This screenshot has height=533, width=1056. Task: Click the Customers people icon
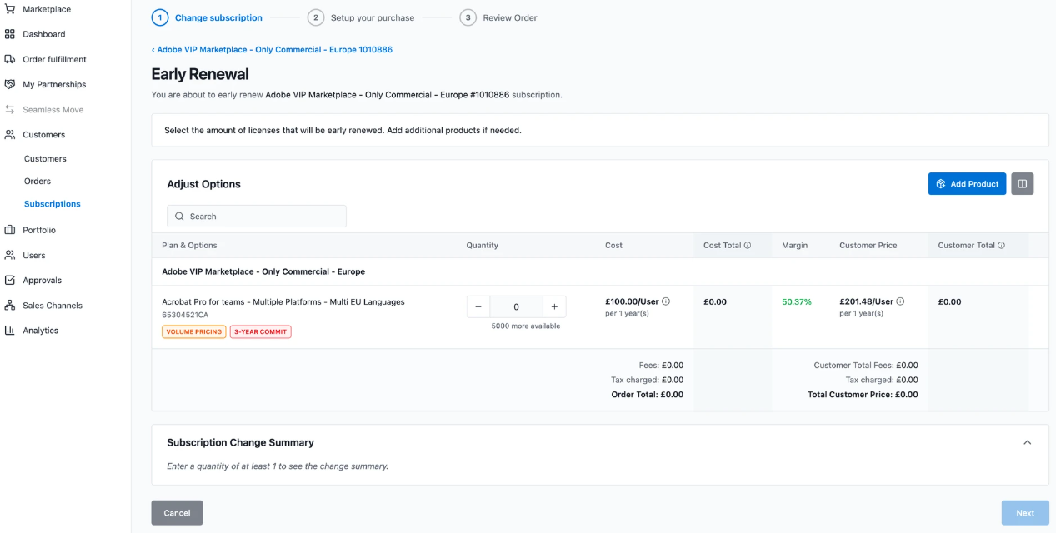pos(10,134)
